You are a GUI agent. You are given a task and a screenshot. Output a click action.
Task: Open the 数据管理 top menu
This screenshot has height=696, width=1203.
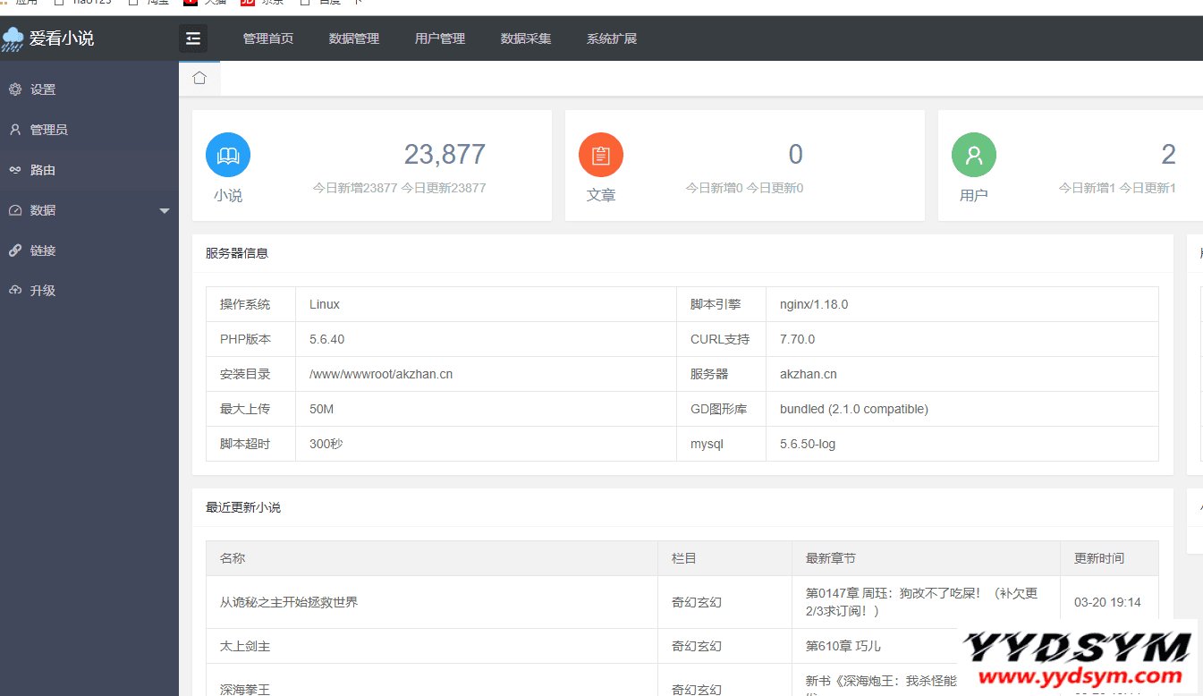click(x=354, y=38)
